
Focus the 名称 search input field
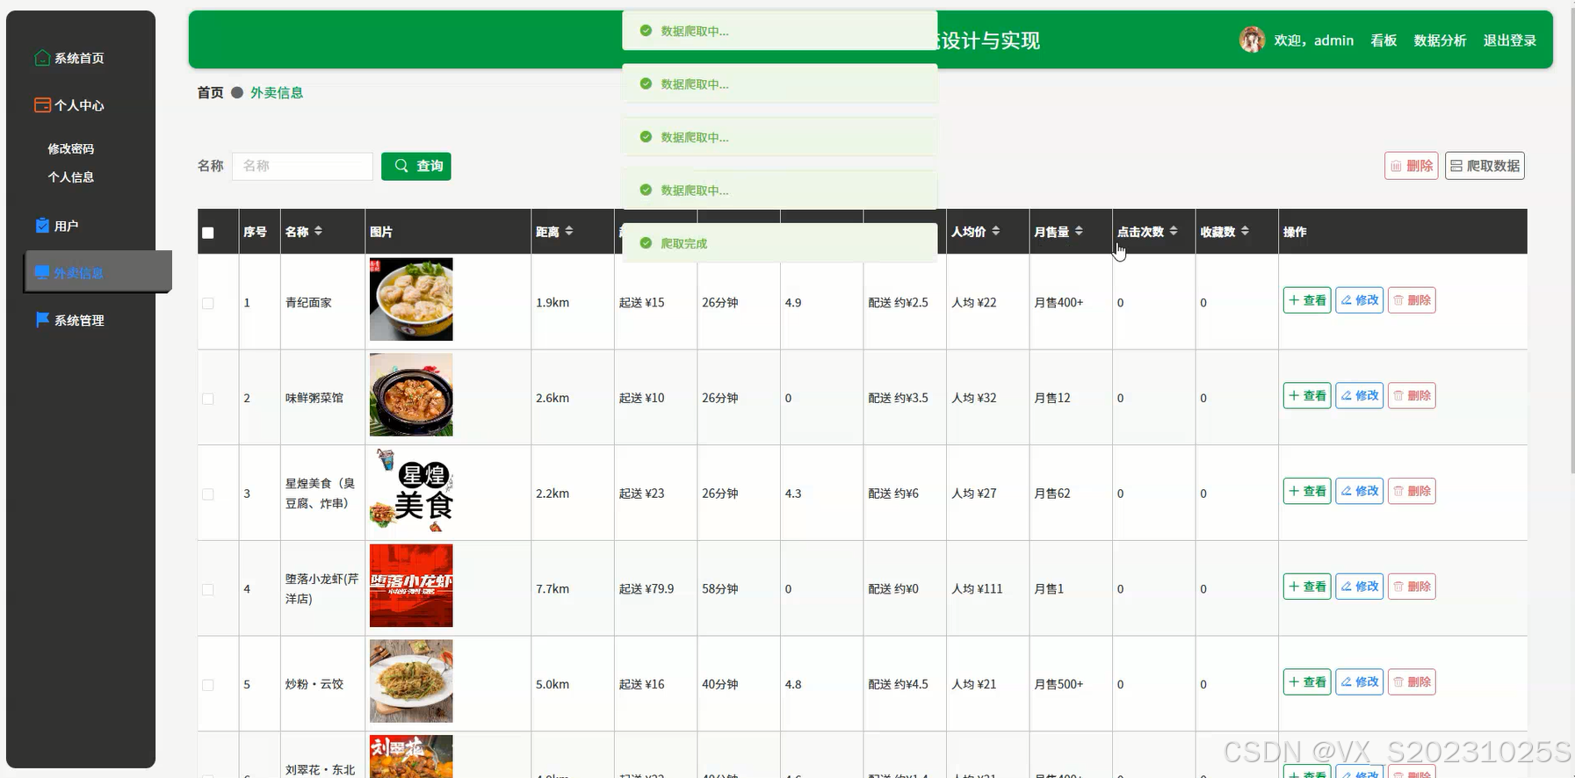[302, 166]
